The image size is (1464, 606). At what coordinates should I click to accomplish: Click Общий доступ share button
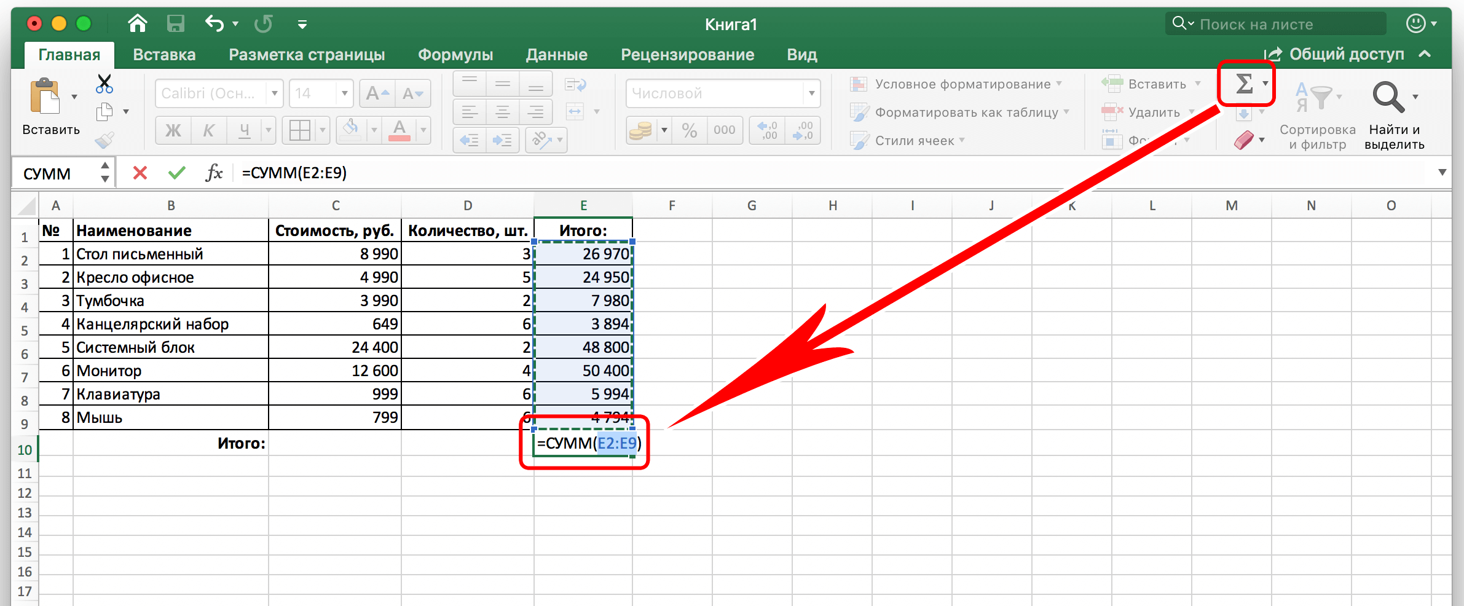[1334, 54]
